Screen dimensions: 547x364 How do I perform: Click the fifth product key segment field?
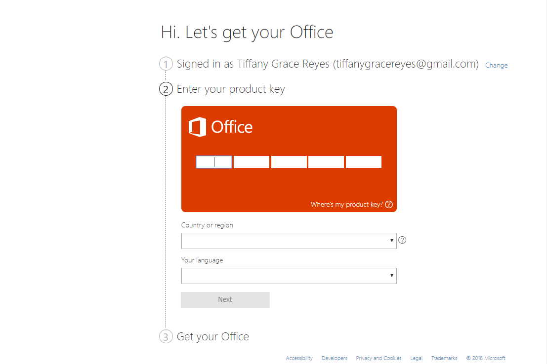coord(364,162)
